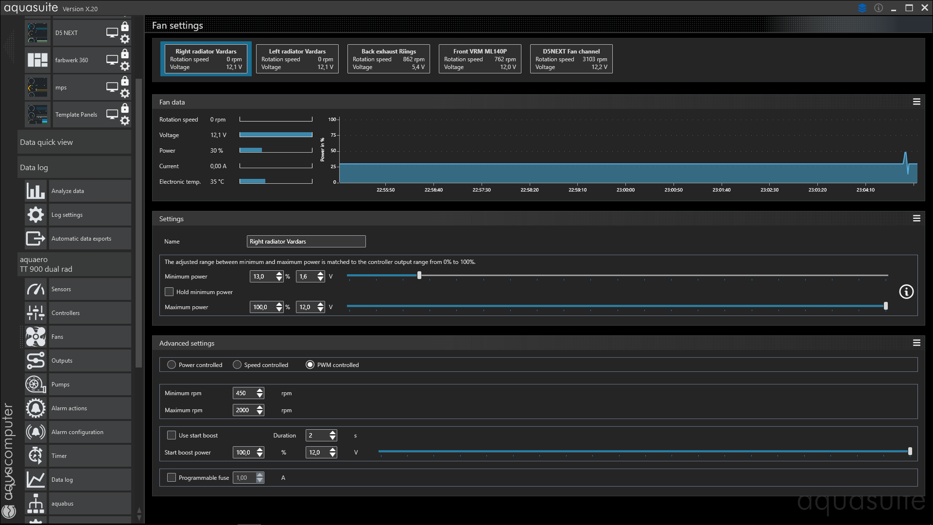Open the Fan data panel hamburger menu

coord(916,102)
